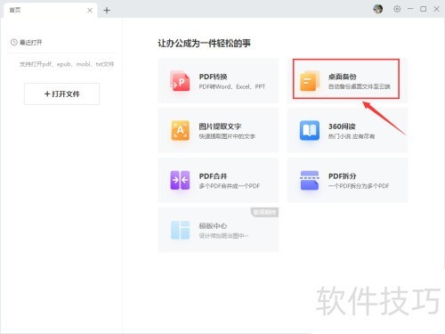Open the settings gear in title bar
This screenshot has width=445, height=334.
tap(397, 9)
